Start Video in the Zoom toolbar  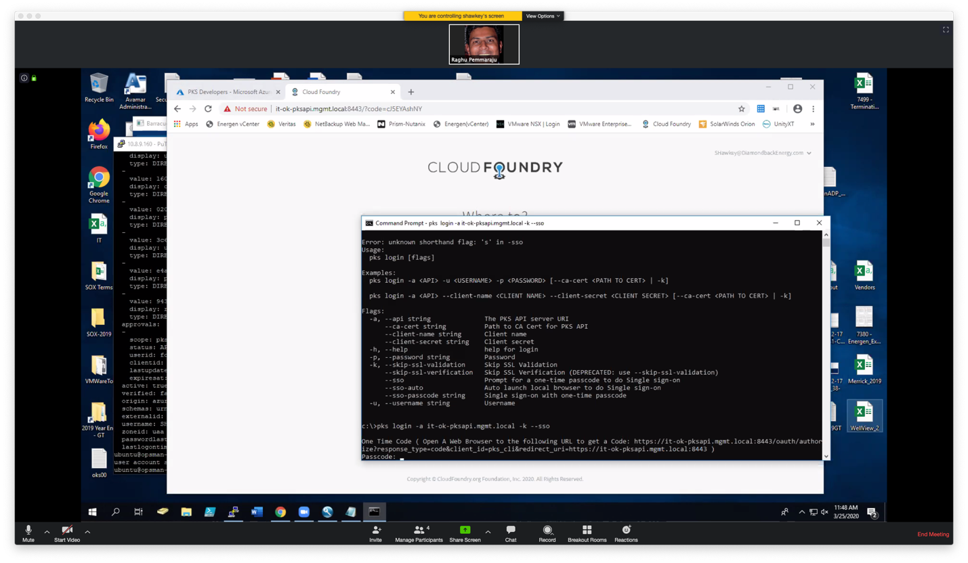point(67,533)
